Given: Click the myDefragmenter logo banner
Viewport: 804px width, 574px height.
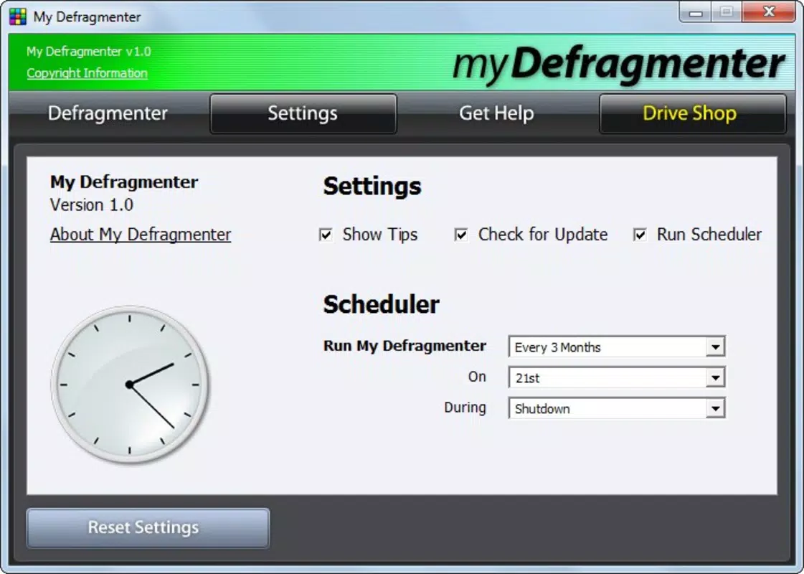Looking at the screenshot, I should (x=619, y=64).
